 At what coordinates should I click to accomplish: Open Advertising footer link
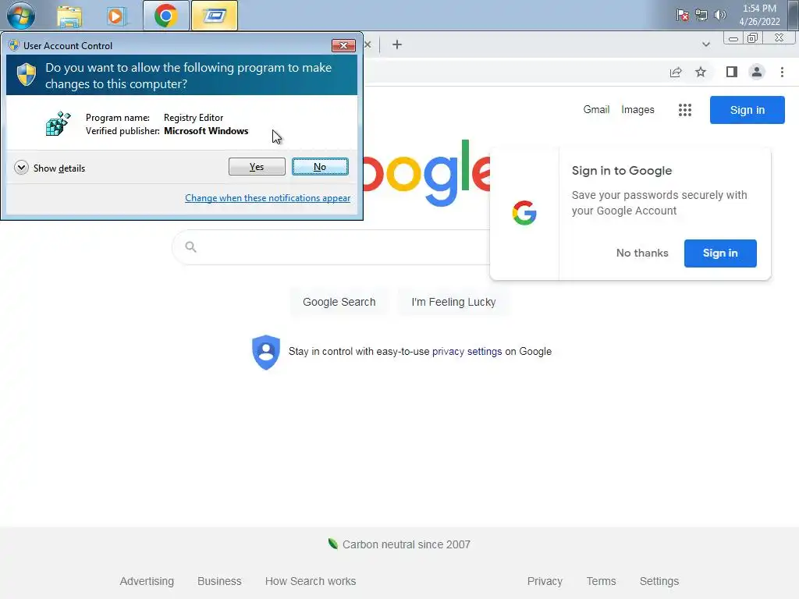coord(147,581)
